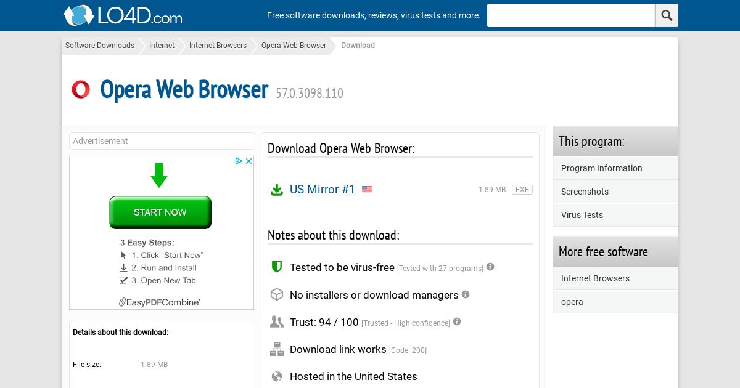Screen dimensions: 740x388
Task: Click the version number 57.0.3098.110
Action: pyautogui.click(x=310, y=94)
